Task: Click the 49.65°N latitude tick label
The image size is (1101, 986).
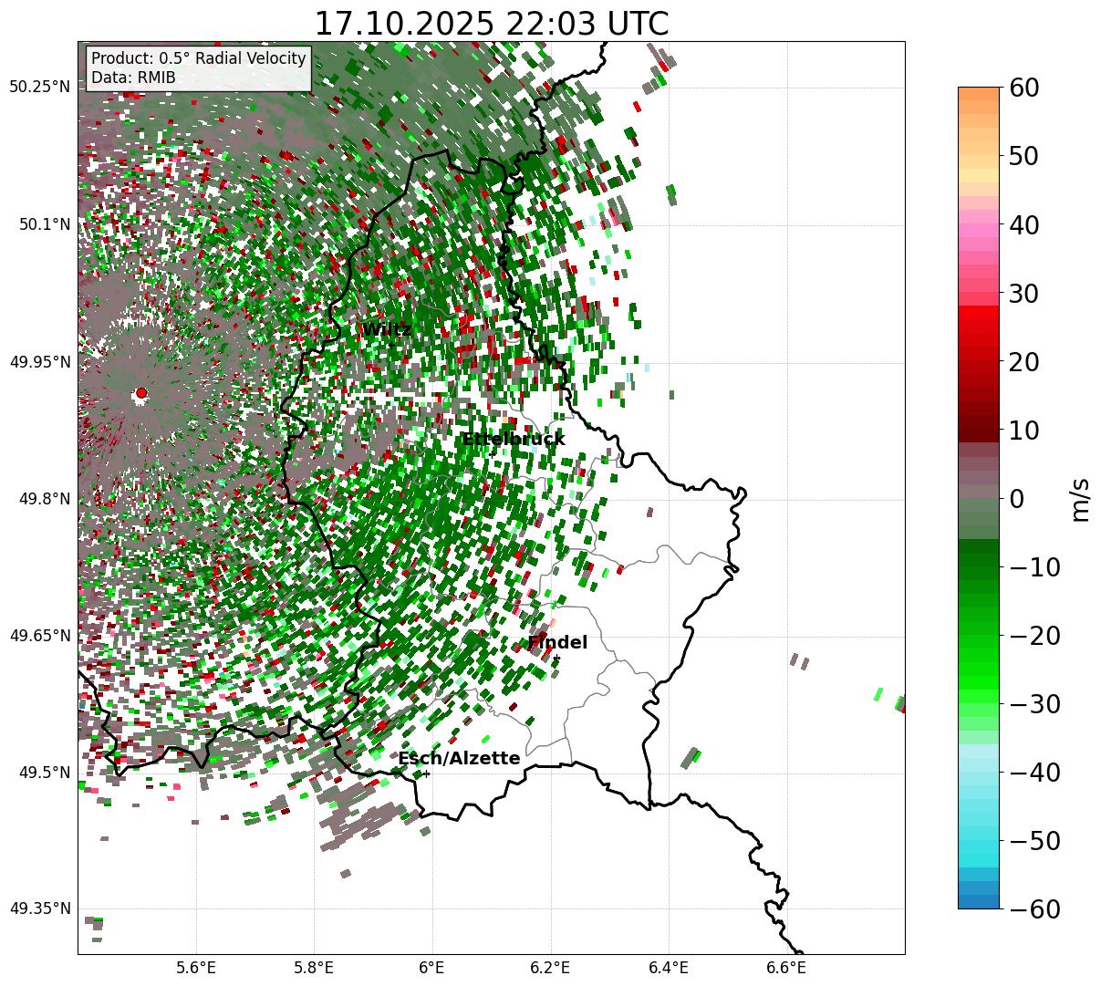Action: coord(40,636)
